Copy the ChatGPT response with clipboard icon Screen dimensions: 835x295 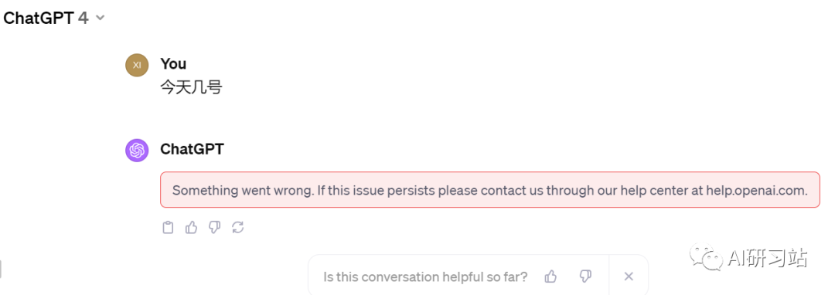pyautogui.click(x=168, y=228)
